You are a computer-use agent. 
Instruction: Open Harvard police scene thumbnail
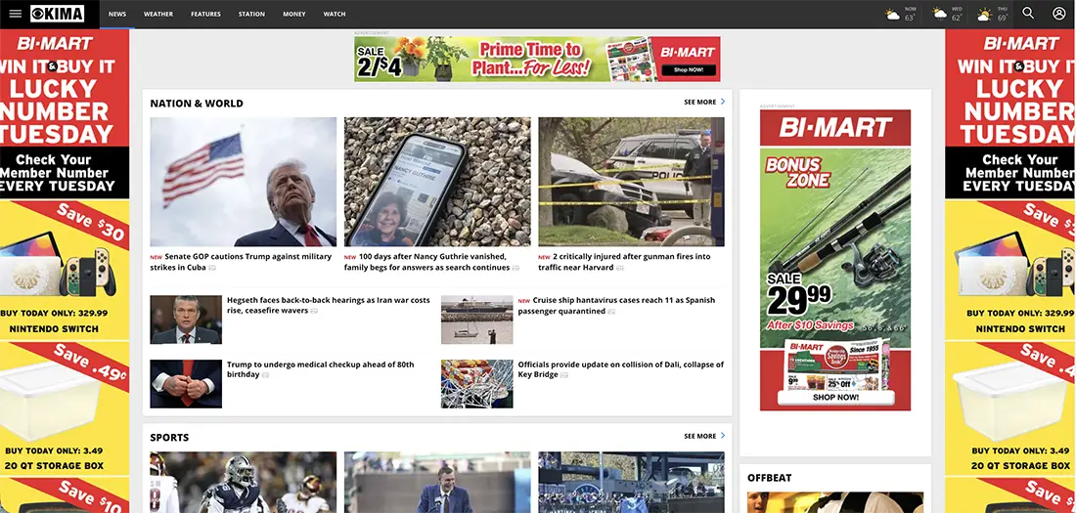pyautogui.click(x=631, y=182)
